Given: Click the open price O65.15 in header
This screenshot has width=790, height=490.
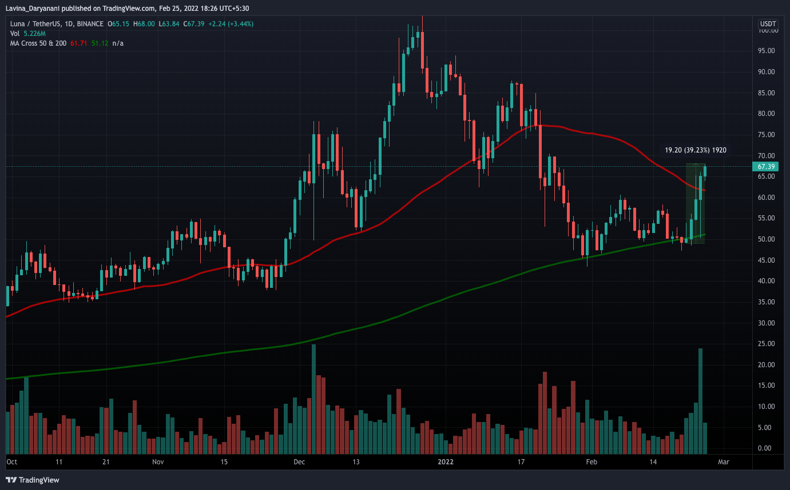Looking at the screenshot, I should click(118, 24).
